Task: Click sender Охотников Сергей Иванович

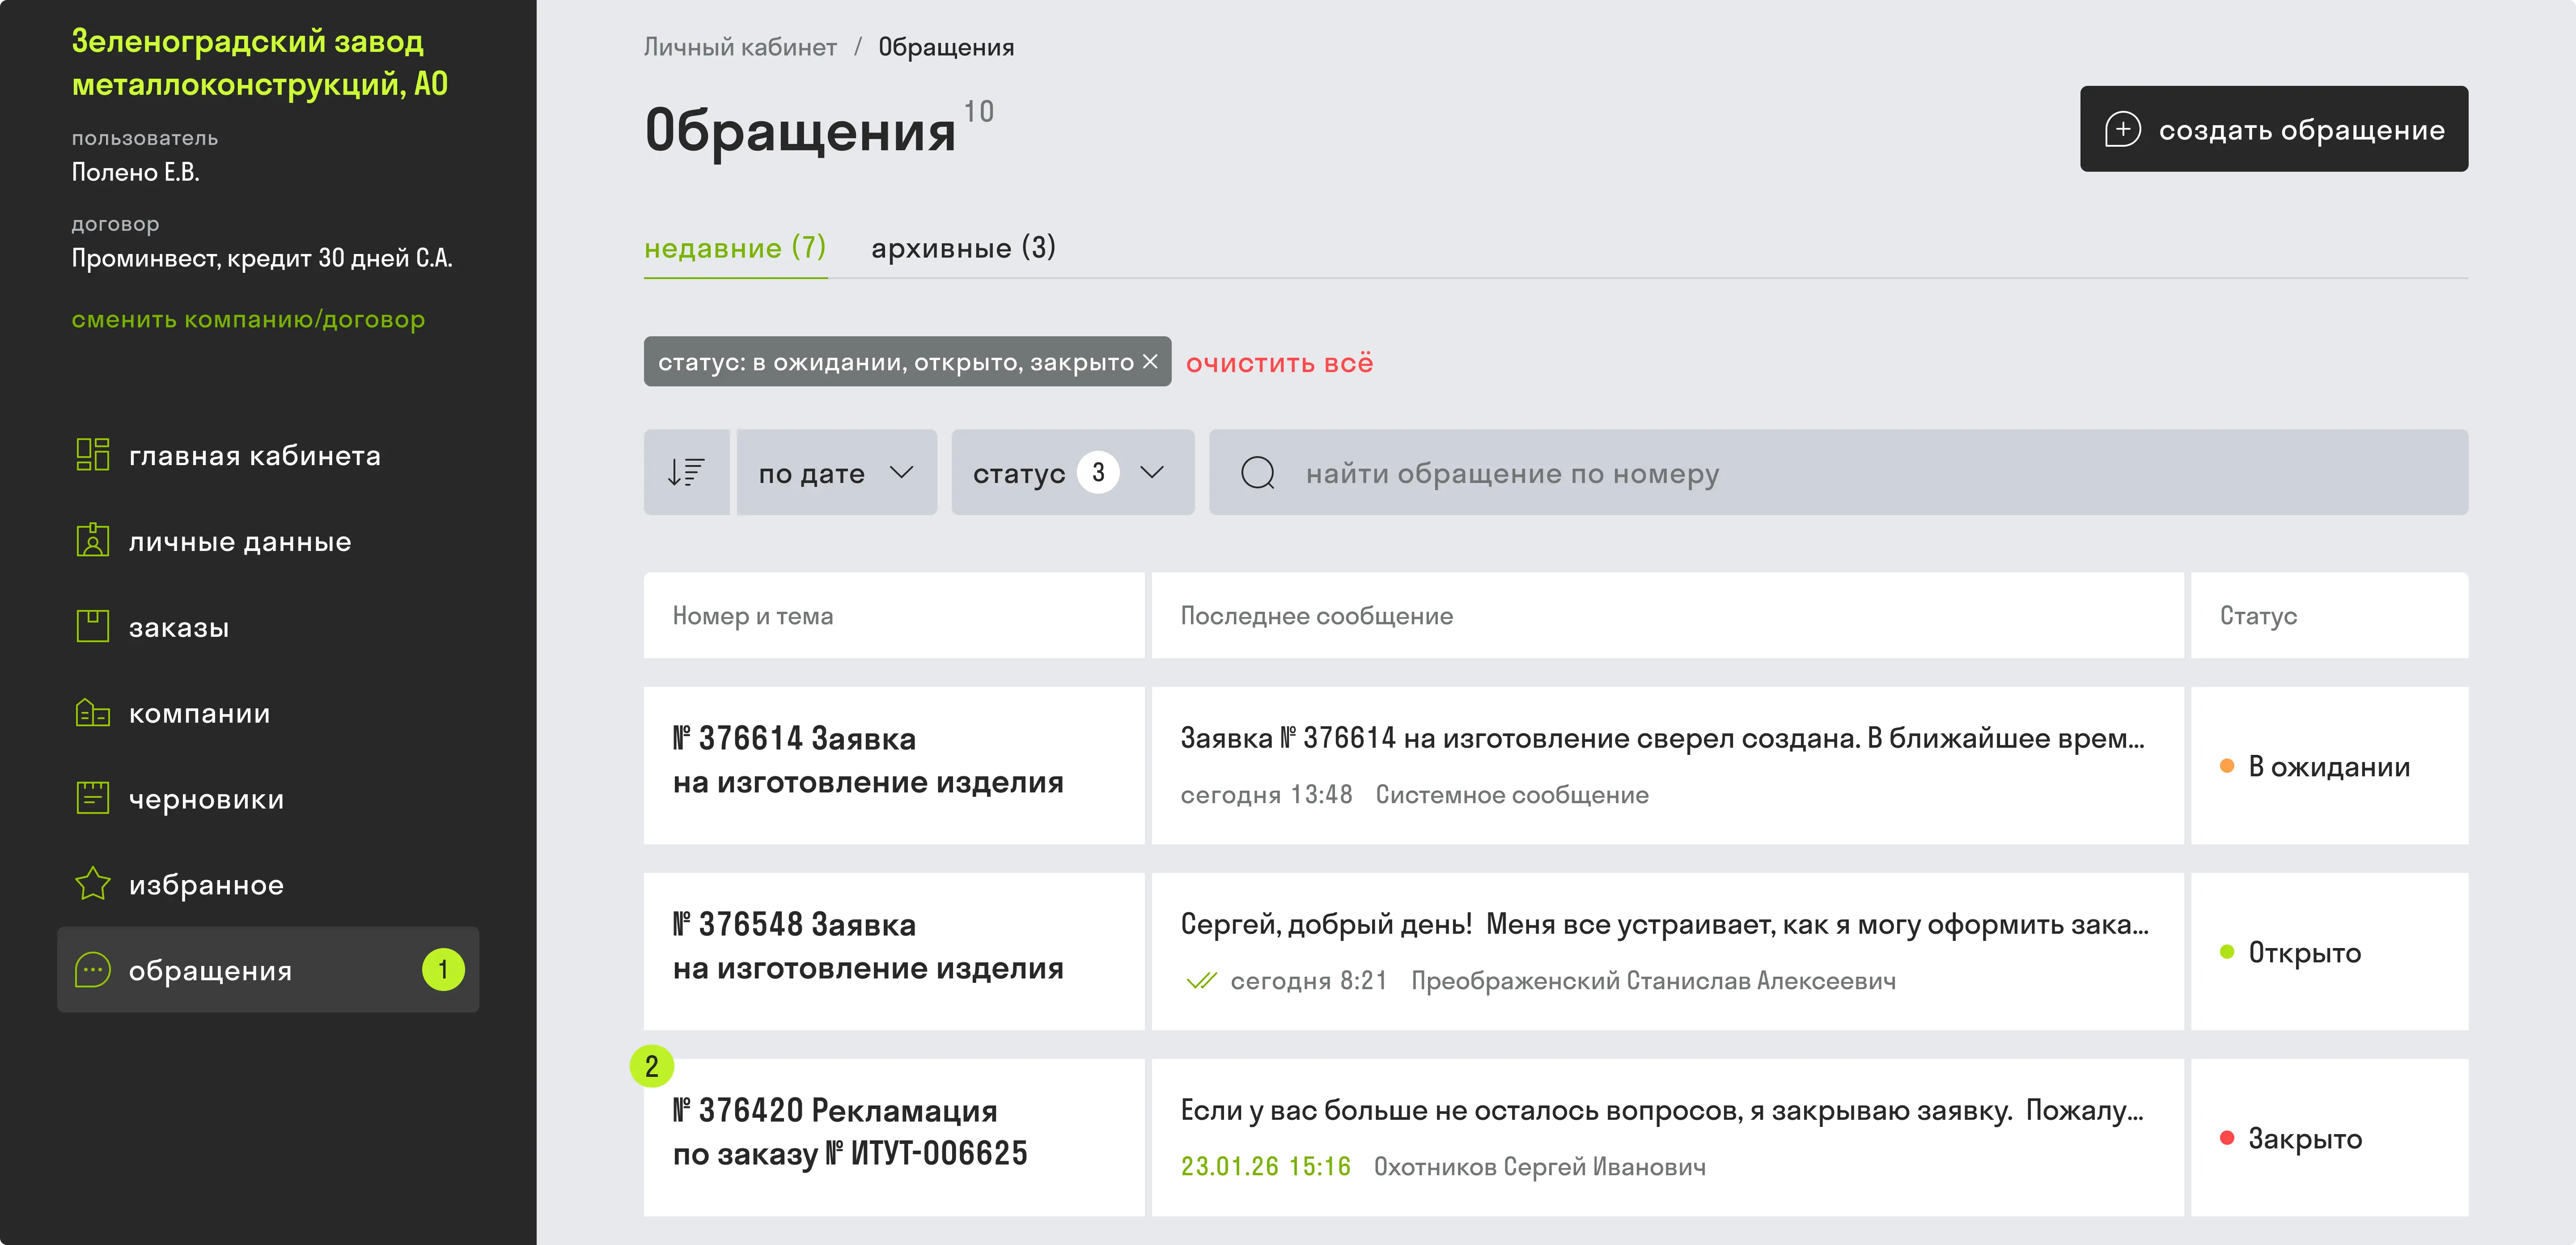Action: [1540, 1167]
